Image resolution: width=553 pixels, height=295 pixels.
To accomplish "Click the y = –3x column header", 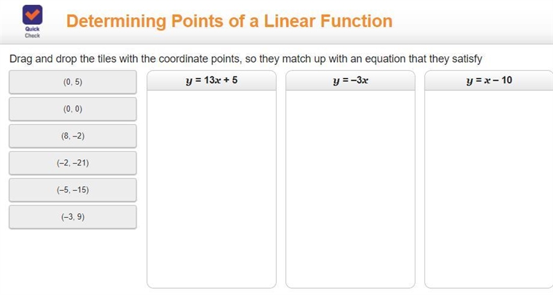I will 350,81.
